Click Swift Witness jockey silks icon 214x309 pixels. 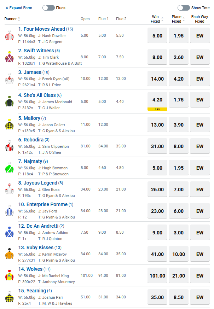[9, 57]
